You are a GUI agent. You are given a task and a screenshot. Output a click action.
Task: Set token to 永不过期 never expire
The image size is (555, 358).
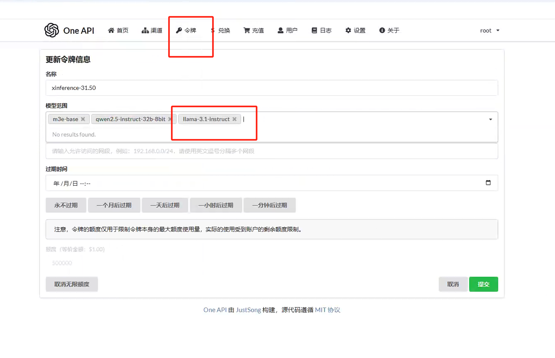click(x=66, y=205)
